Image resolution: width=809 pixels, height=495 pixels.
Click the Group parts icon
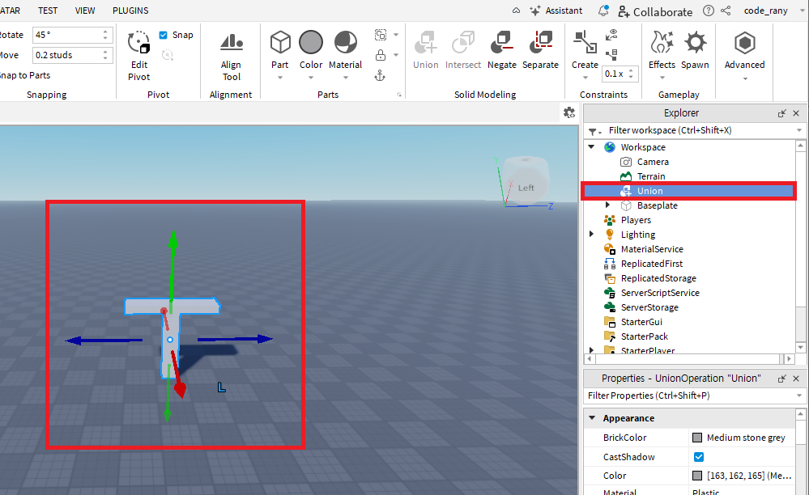381,35
